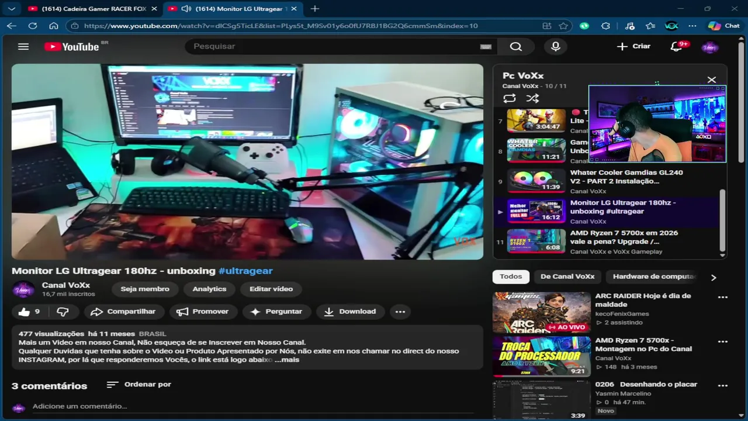Click the Criar create button
748x421 pixels.
pos(634,46)
